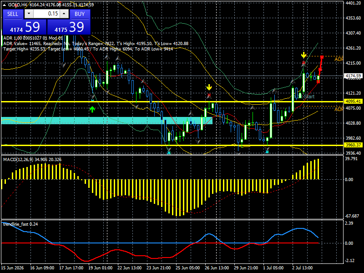
Task: Click the upper orange ADR target label
Action: point(339,59)
